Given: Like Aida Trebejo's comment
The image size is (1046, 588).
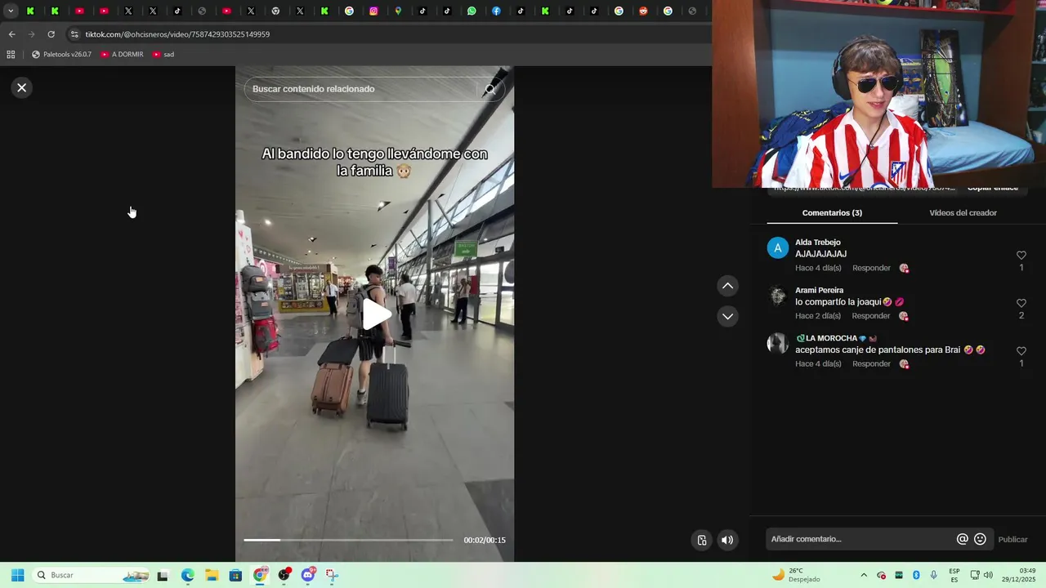Looking at the screenshot, I should [x=1021, y=256].
